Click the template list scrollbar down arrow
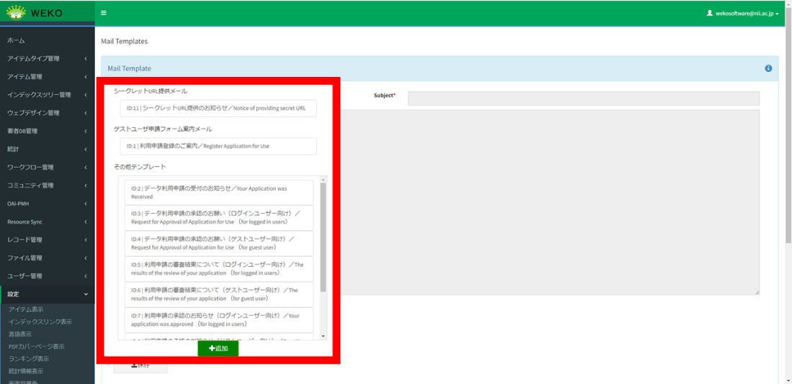Viewport: 792px width, 384px height. 323,336
